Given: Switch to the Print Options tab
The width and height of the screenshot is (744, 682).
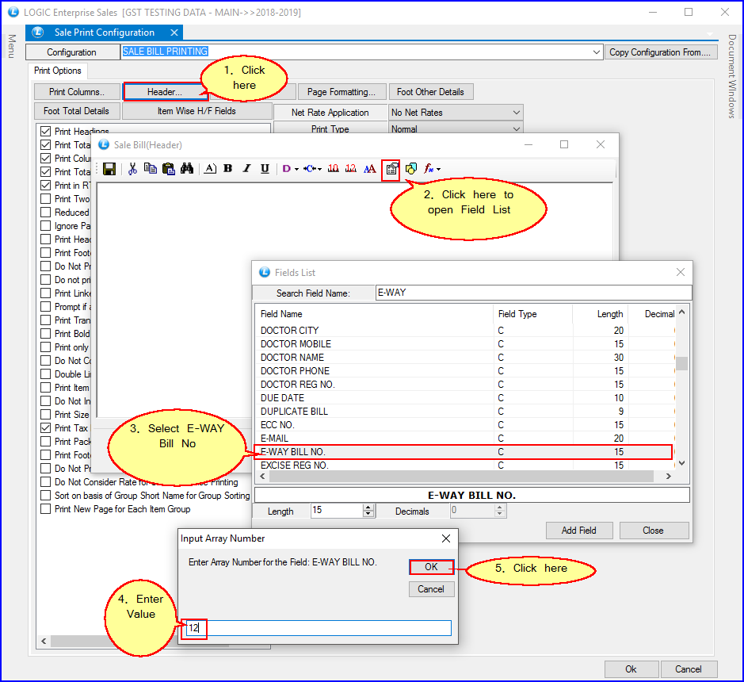Looking at the screenshot, I should (57, 71).
